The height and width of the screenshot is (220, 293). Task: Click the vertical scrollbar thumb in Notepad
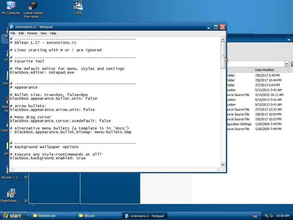click(223, 55)
